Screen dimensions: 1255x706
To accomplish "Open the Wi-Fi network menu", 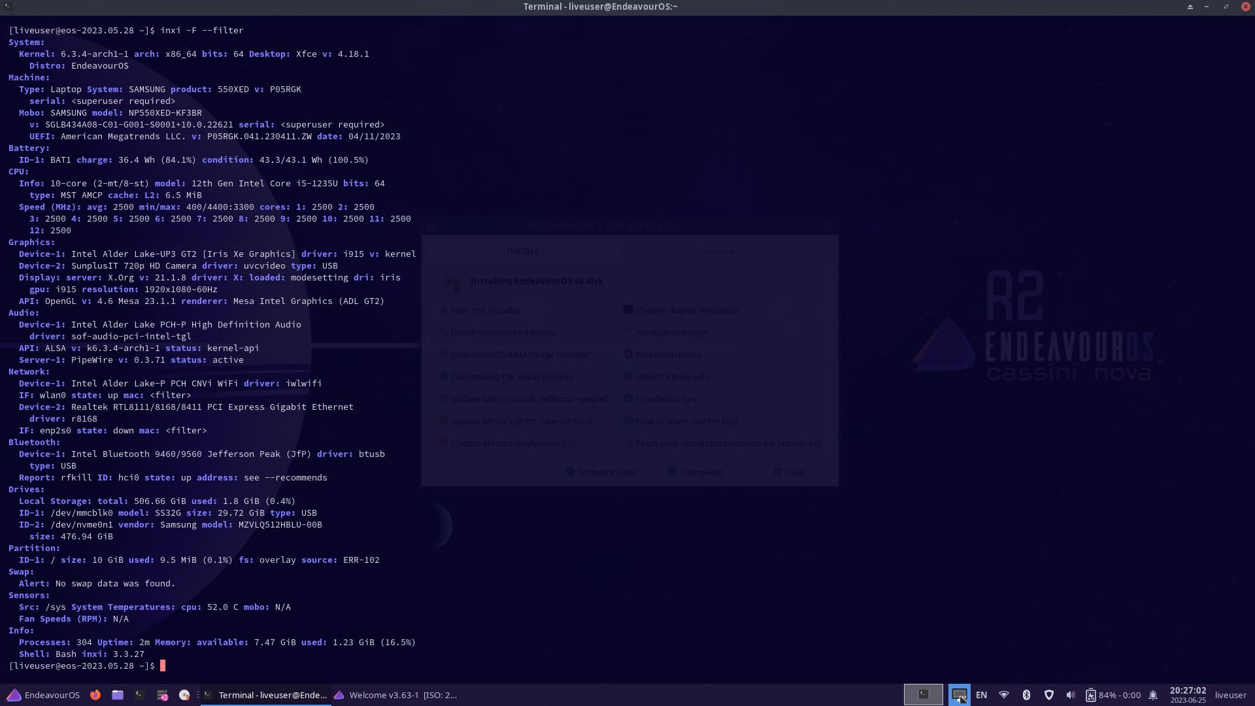I will coord(1004,695).
